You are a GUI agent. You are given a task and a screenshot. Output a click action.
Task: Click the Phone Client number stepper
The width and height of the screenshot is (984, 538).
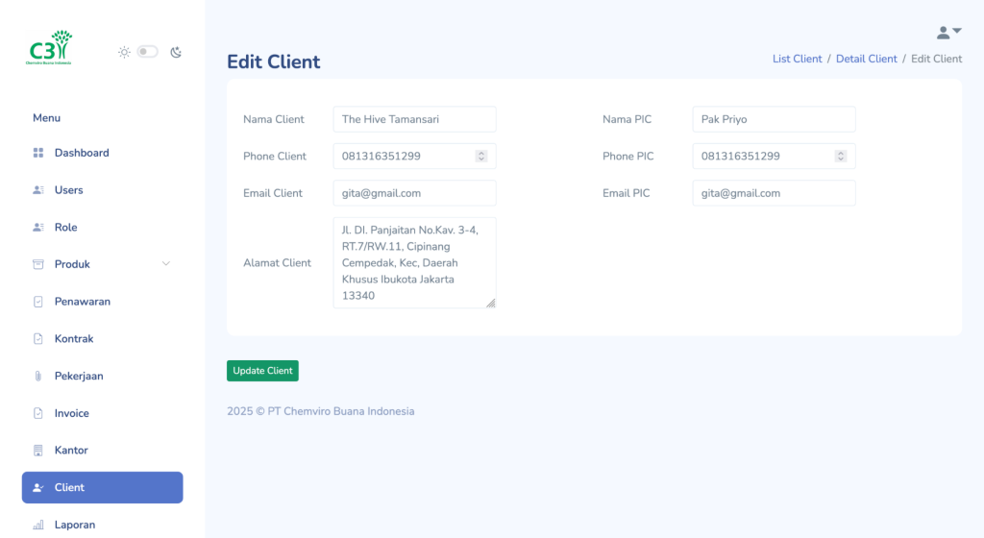[481, 156]
